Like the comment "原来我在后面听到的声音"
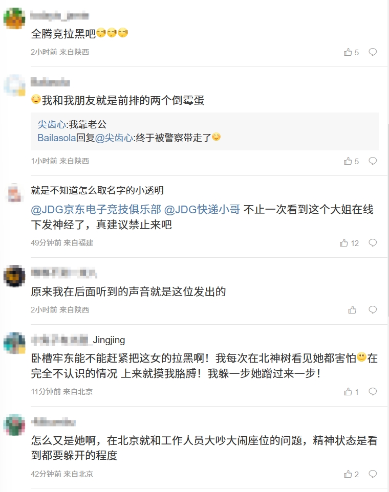The width and height of the screenshot is (389, 492). point(352,310)
